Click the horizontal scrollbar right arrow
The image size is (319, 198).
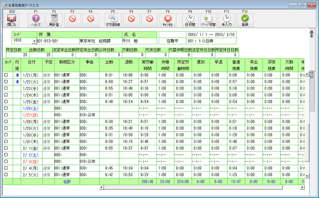pos(302,187)
